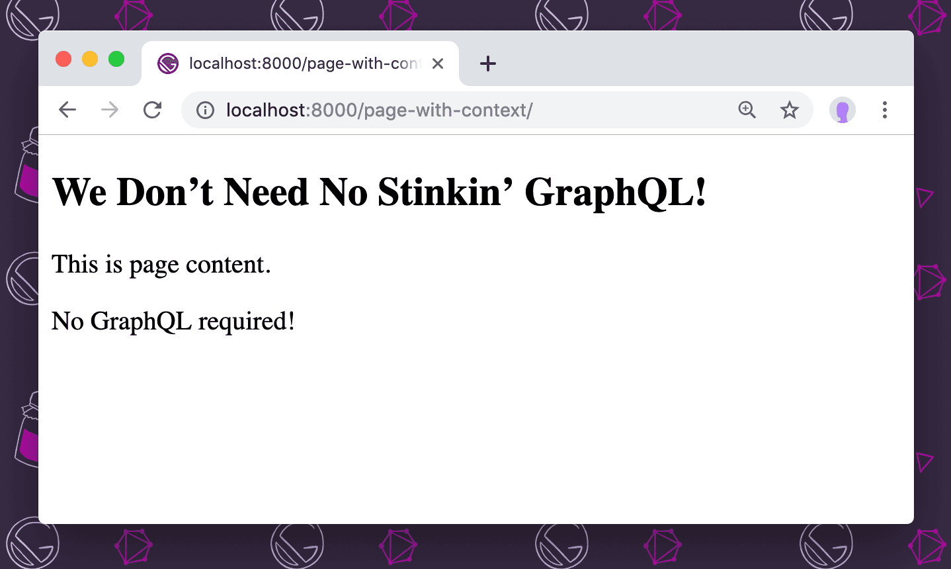This screenshot has height=569, width=951.
Task: Minimize the window with yellow button
Action: (90, 59)
